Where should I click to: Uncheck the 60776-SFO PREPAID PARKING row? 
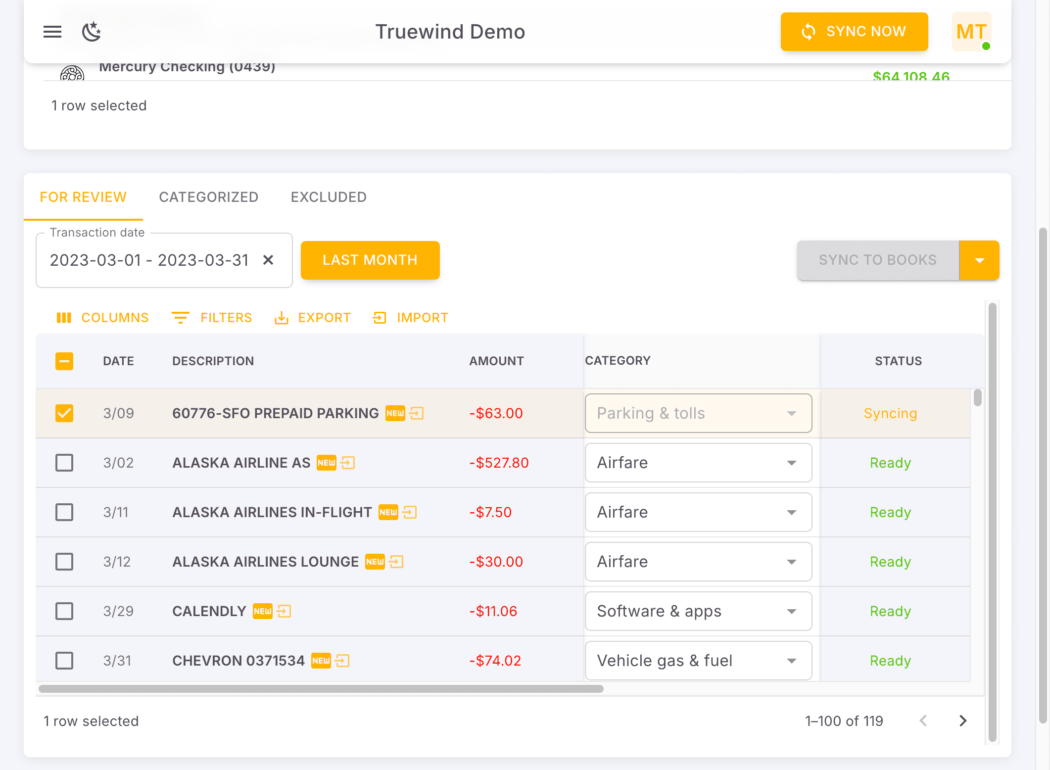click(x=64, y=413)
